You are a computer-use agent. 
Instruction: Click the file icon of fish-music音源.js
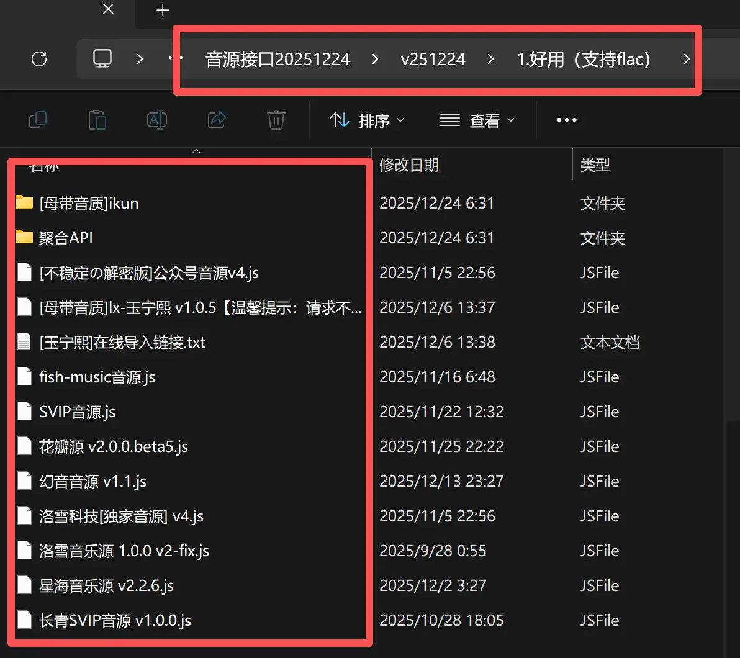pyautogui.click(x=25, y=377)
